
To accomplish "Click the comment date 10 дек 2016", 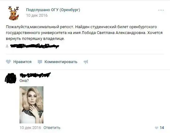I will coord(30,127).
